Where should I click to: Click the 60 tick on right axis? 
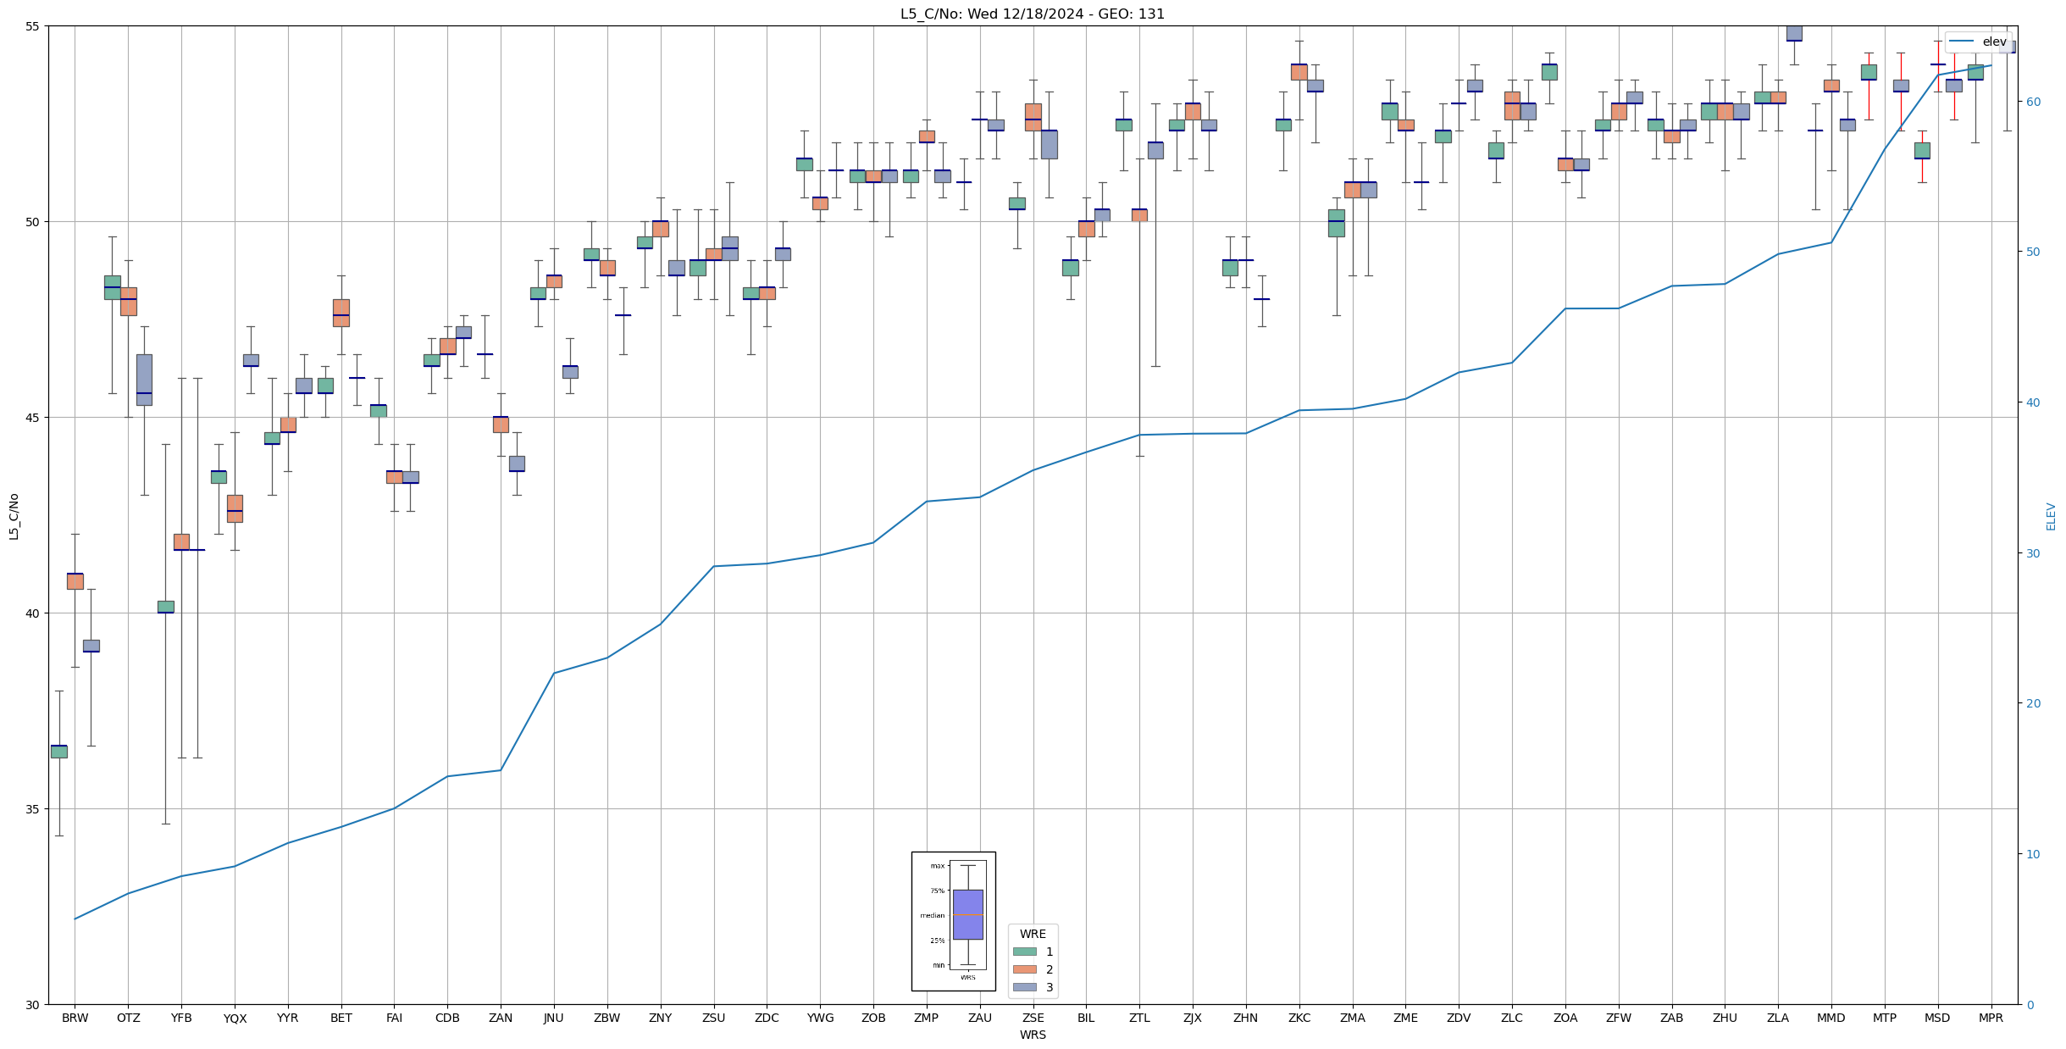click(x=2032, y=102)
